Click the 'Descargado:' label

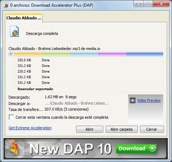(x=19, y=97)
